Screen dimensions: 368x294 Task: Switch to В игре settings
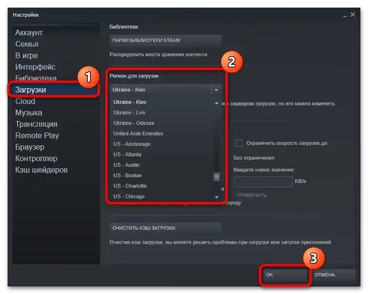pos(27,56)
